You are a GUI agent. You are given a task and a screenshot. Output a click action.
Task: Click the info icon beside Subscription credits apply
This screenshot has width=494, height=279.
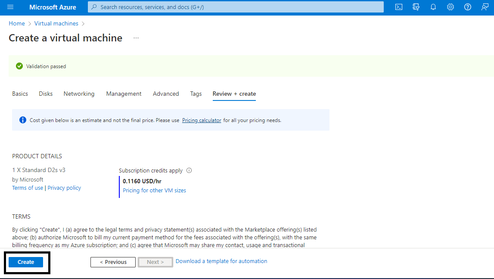pos(189,170)
